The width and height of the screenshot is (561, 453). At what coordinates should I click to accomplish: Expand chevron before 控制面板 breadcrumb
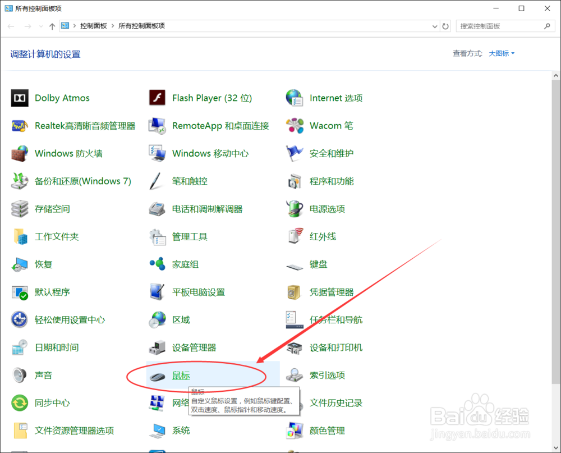(x=75, y=26)
